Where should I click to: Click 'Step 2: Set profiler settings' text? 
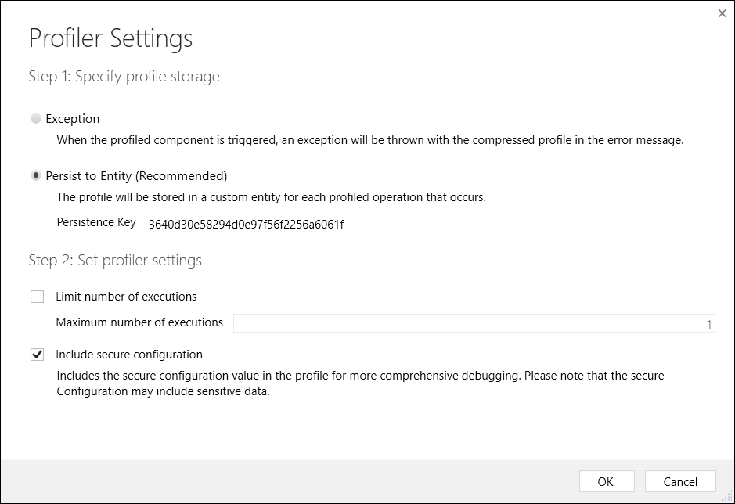(x=115, y=260)
